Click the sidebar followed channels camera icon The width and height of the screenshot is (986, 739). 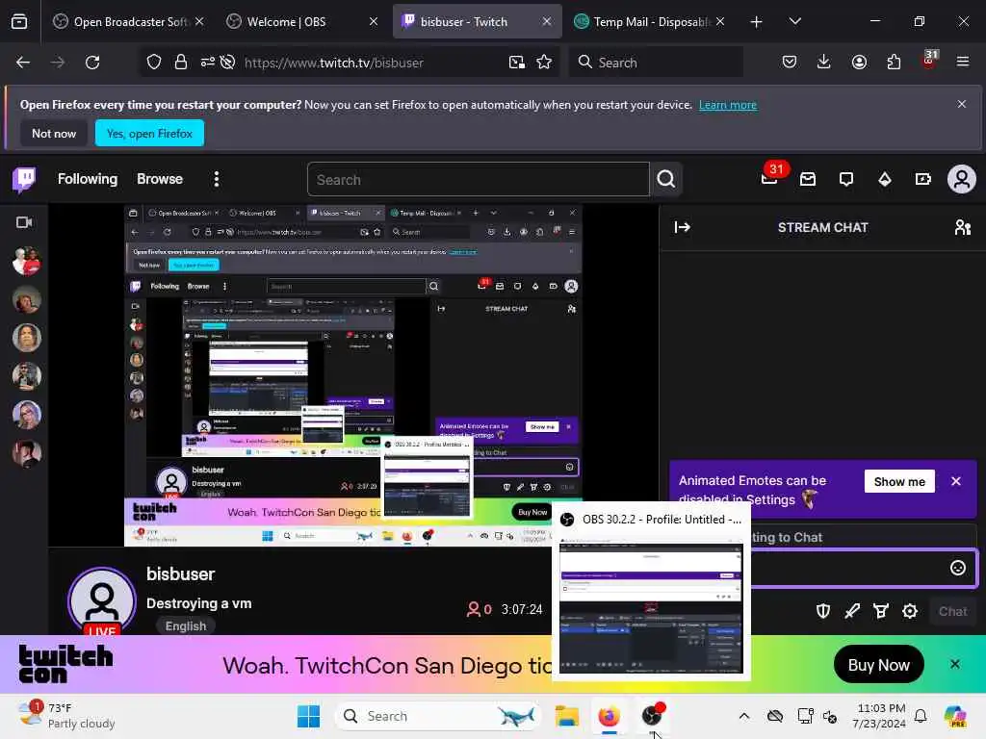pyautogui.click(x=24, y=222)
